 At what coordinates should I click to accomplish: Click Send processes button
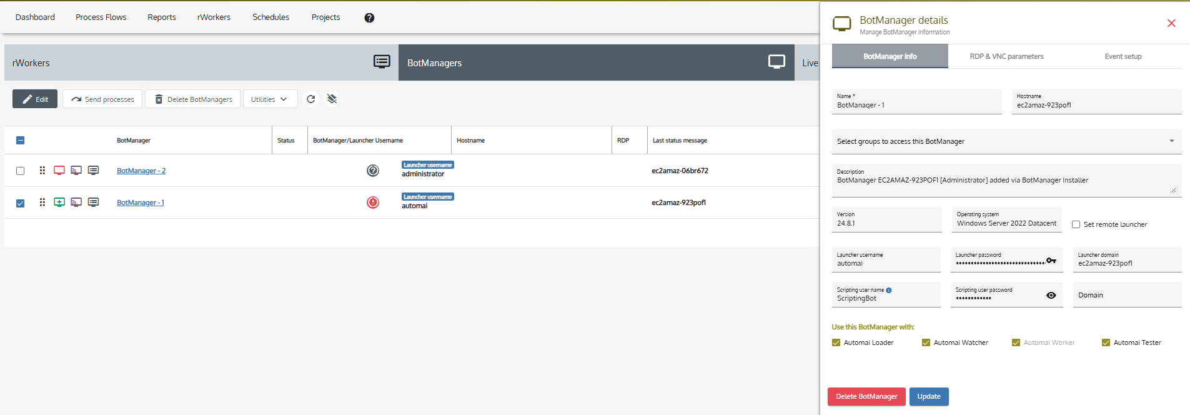pos(102,99)
